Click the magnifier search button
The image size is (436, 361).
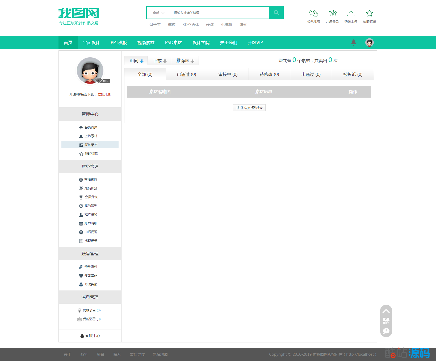[276, 13]
